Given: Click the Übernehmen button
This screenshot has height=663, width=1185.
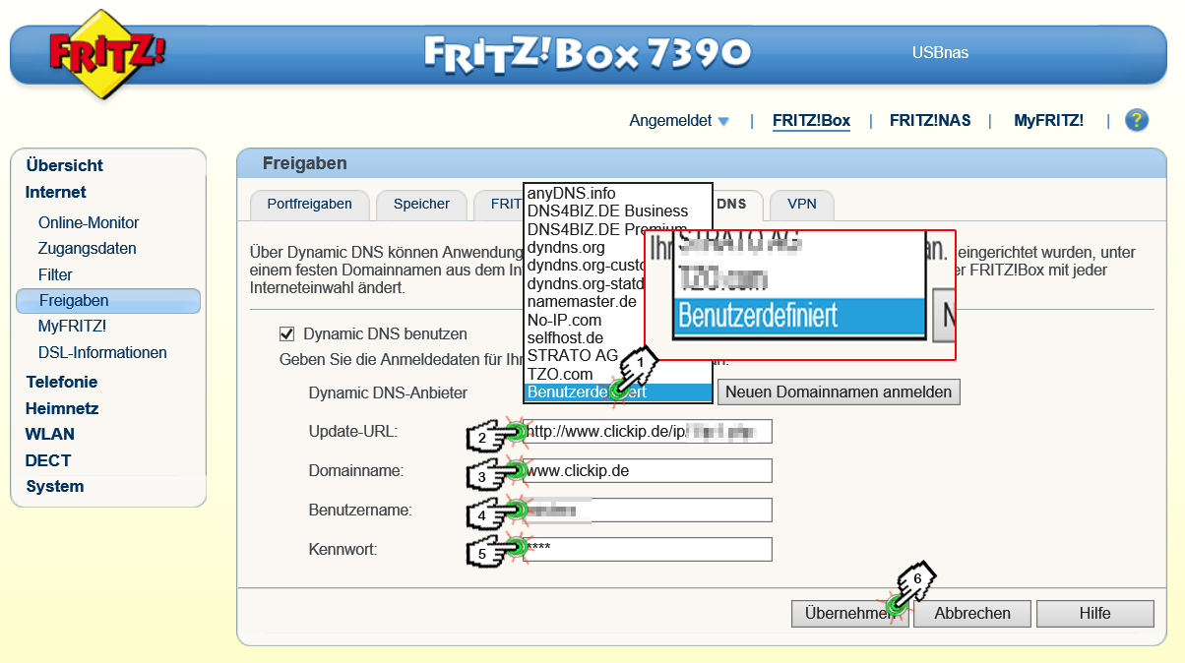Looking at the screenshot, I should point(849,613).
